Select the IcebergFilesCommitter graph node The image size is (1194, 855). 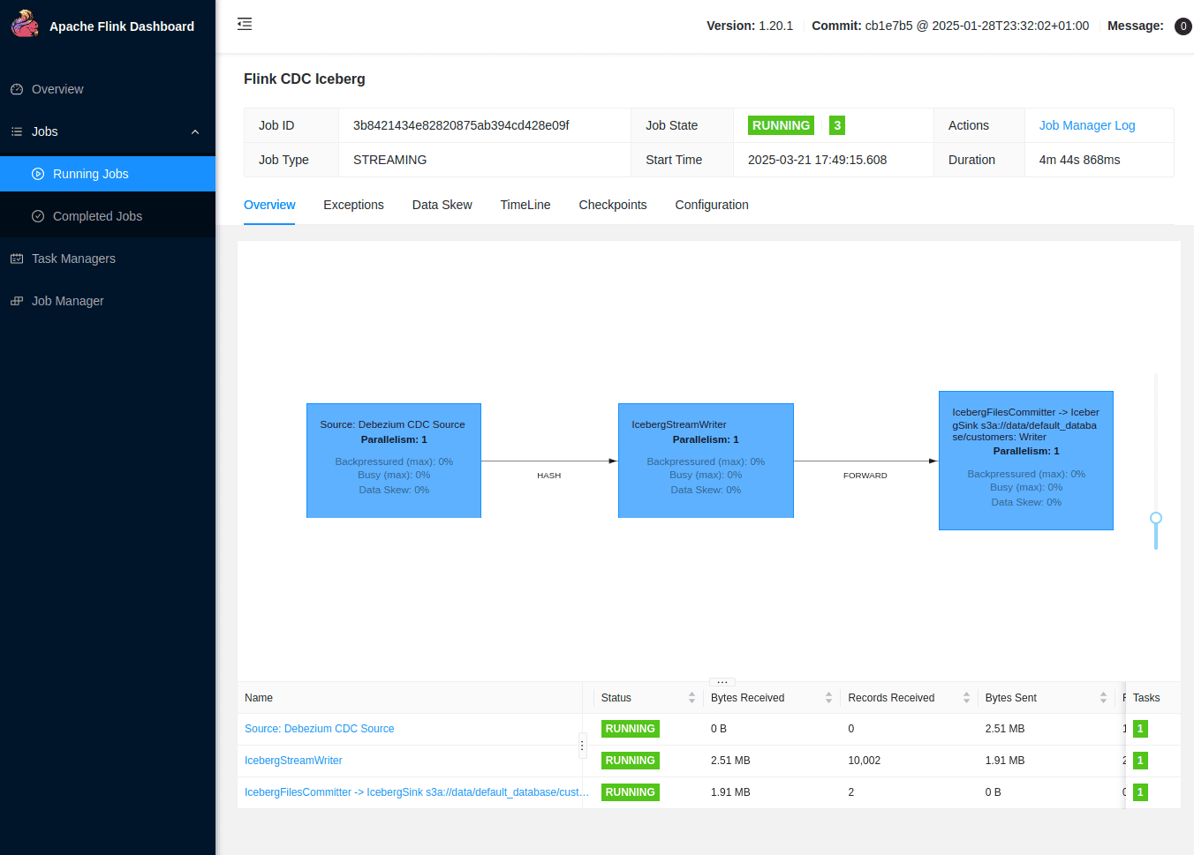click(x=1026, y=461)
